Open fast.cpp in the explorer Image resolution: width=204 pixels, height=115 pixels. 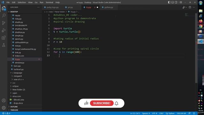[17, 66]
